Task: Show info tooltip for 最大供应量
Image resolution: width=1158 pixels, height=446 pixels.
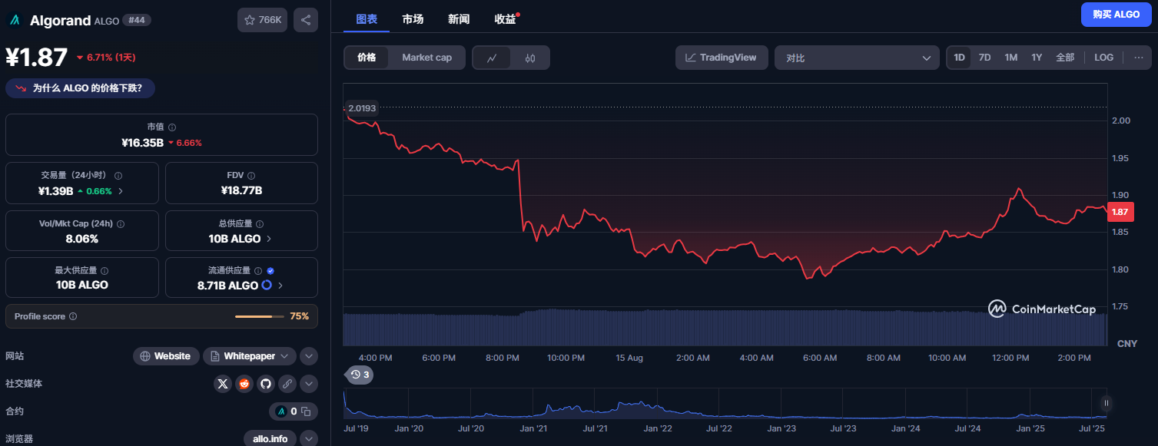Action: 105,271
